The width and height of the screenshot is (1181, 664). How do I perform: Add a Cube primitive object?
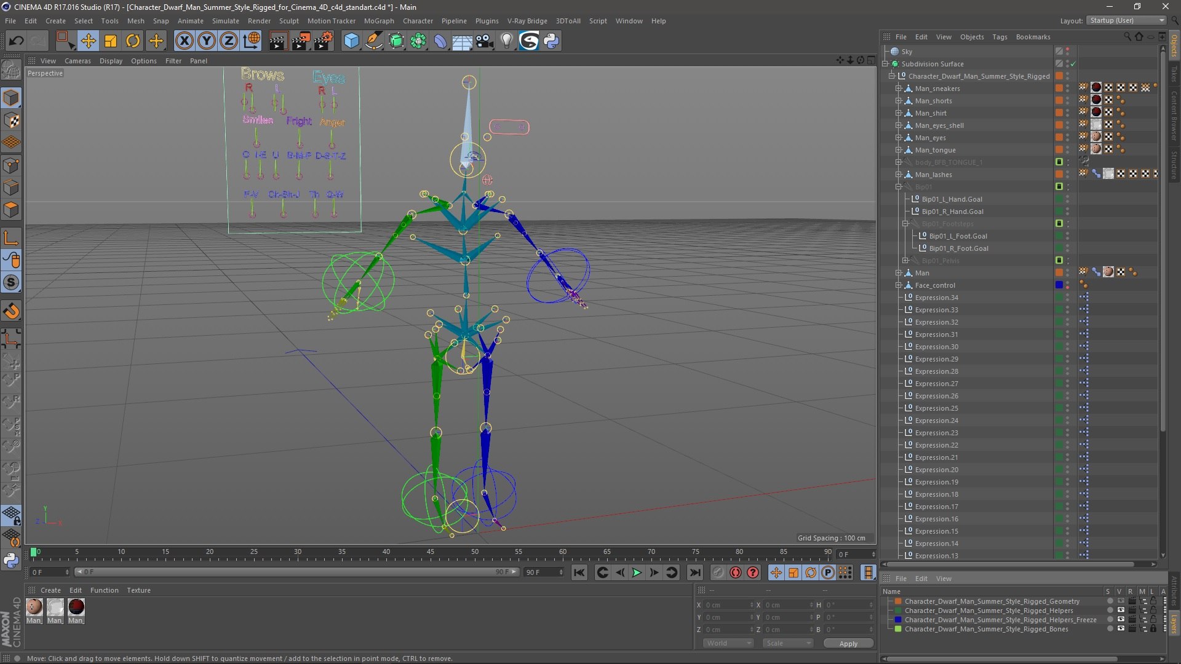pyautogui.click(x=351, y=41)
